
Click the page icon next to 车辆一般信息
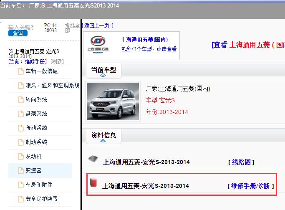pyautogui.click(x=21, y=71)
